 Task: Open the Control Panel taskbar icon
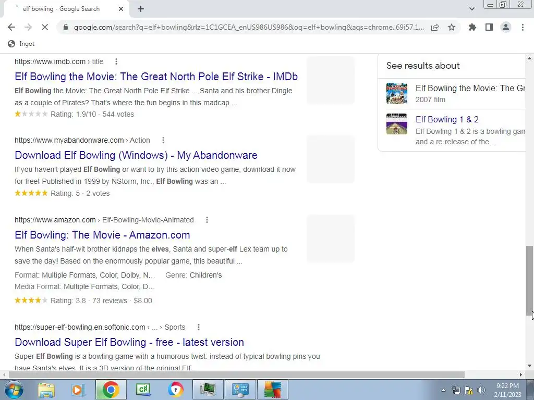pos(240,390)
